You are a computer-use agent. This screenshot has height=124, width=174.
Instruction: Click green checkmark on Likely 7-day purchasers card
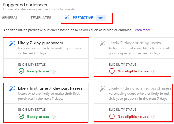coord(21,71)
